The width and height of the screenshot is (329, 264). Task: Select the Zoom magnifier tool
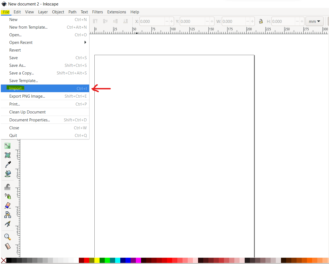pyautogui.click(x=8, y=237)
